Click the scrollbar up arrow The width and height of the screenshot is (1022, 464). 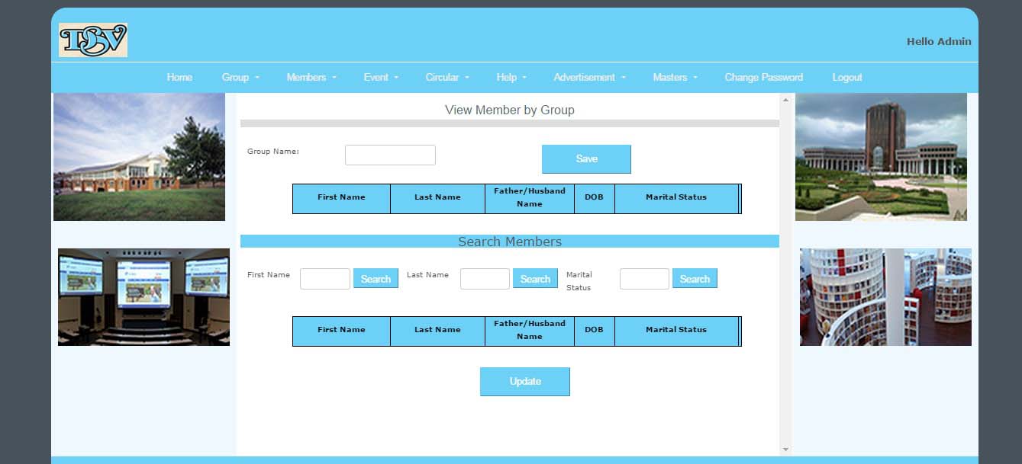pyautogui.click(x=786, y=100)
